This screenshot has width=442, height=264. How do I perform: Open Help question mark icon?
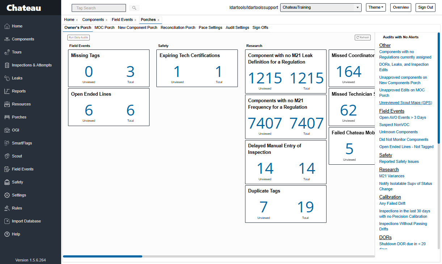(x=7, y=234)
